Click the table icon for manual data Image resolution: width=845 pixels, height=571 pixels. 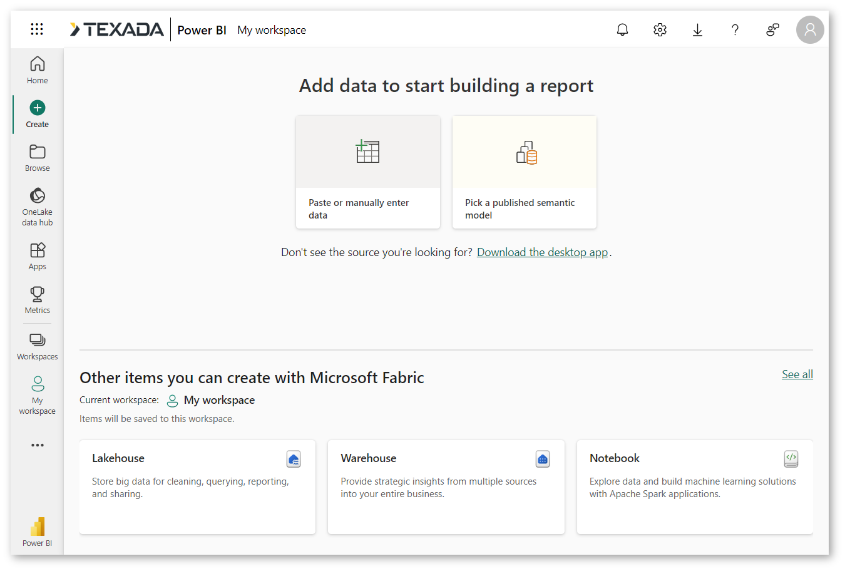[367, 152]
